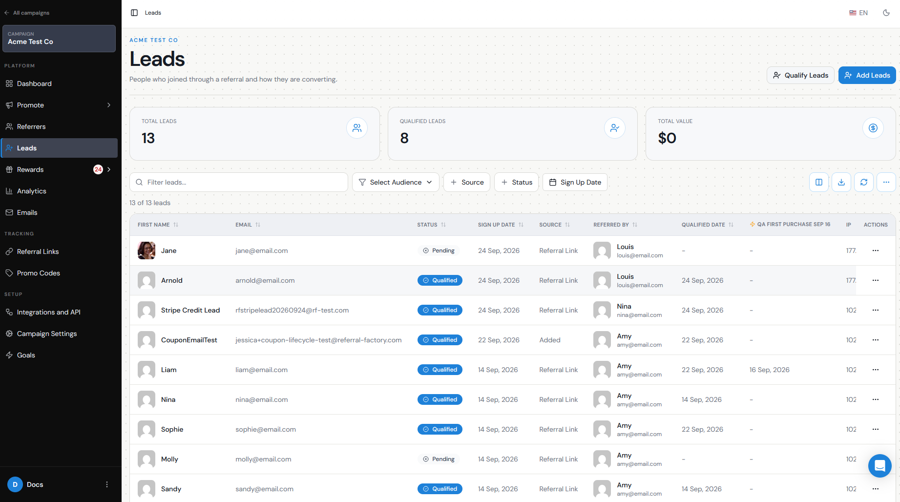Viewport: 900px width, 502px height.
Task: Open the chat support bubble
Action: 880,466
